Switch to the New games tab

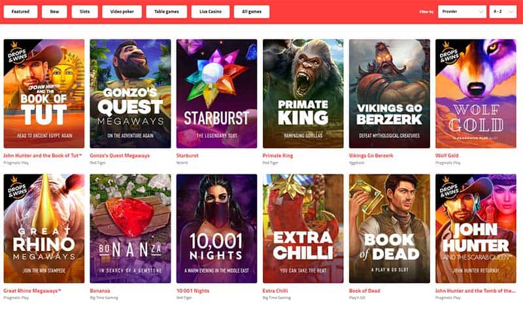coord(54,12)
